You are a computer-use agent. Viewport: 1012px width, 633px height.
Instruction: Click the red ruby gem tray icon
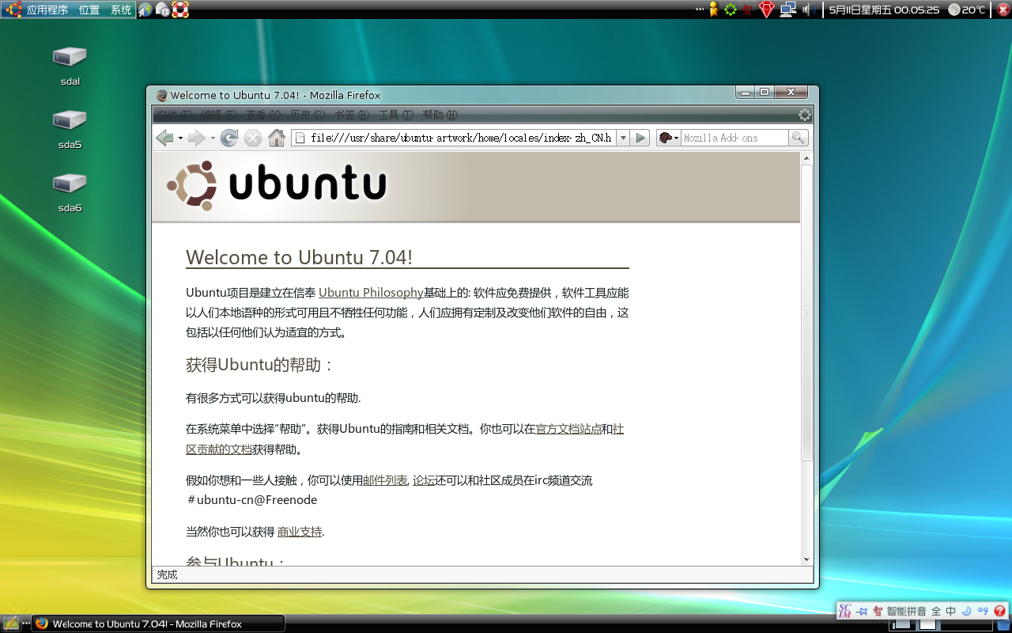coord(766,9)
